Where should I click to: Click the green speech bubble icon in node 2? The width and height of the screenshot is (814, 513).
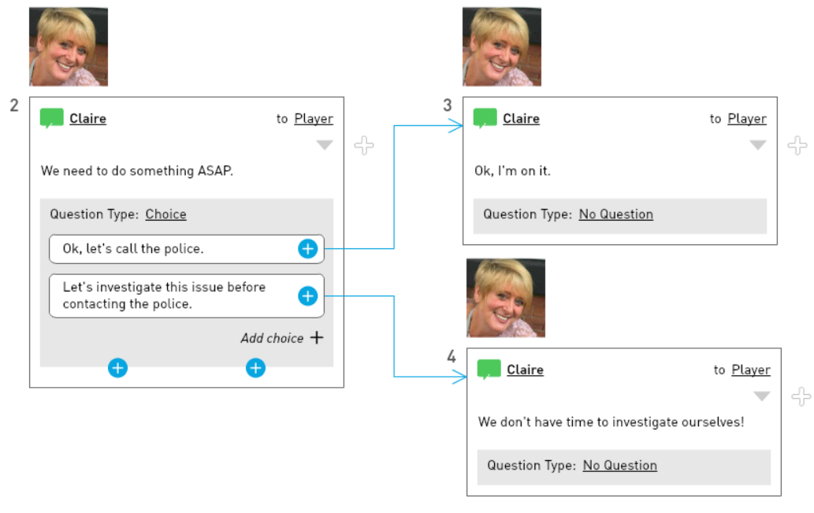coord(51,118)
